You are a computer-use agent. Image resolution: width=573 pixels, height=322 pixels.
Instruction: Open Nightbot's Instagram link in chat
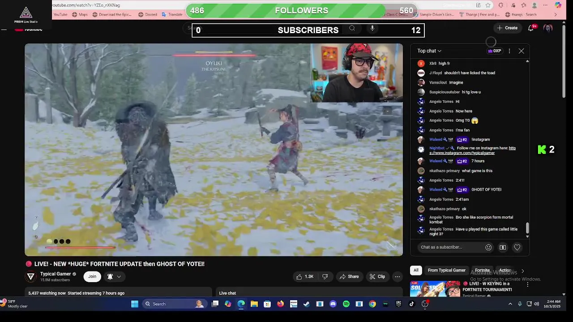472,151
